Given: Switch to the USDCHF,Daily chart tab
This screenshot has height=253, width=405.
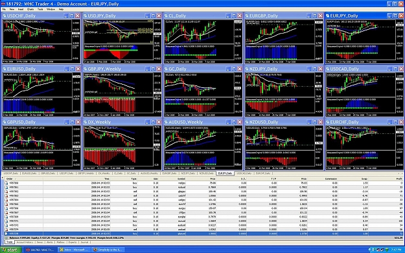Looking at the screenshot, I should (11, 173).
